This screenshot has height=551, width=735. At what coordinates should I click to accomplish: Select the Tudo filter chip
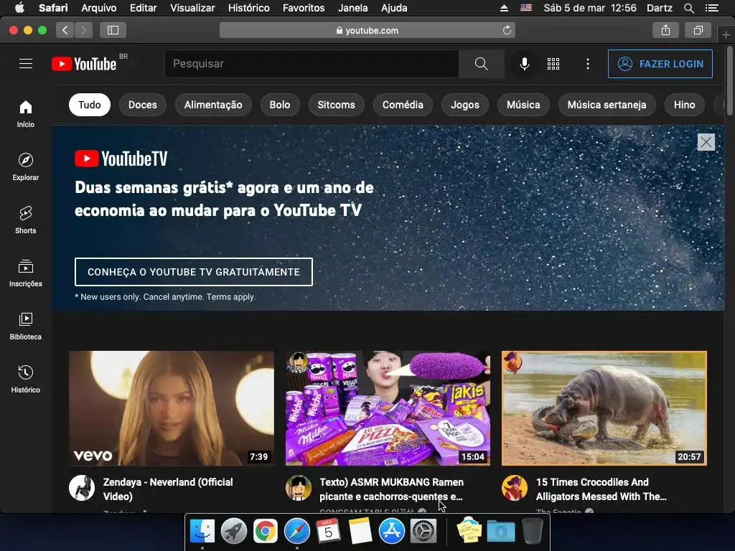tap(90, 105)
